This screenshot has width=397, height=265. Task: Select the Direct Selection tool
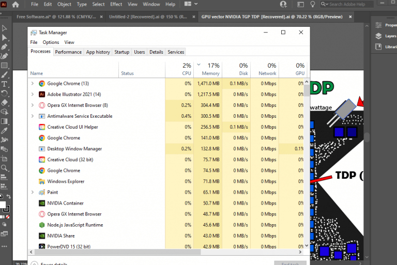(x=4, y=38)
